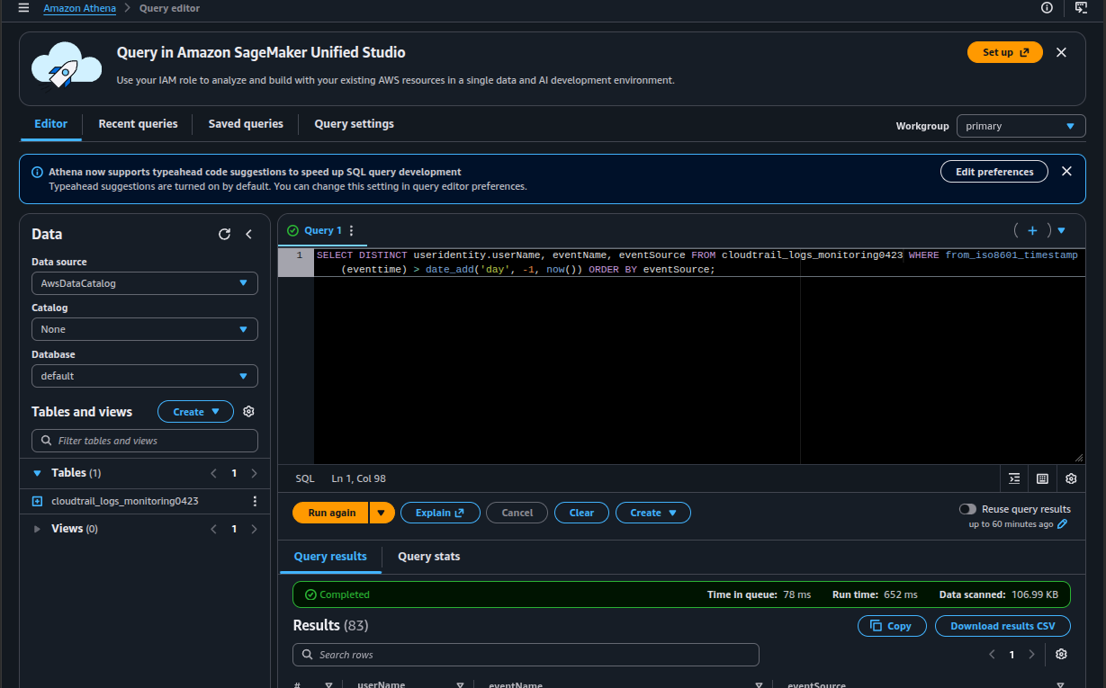Screen dimensions: 1106x688
Task: Open Create dropdown below the editor
Action: [x=652, y=513]
